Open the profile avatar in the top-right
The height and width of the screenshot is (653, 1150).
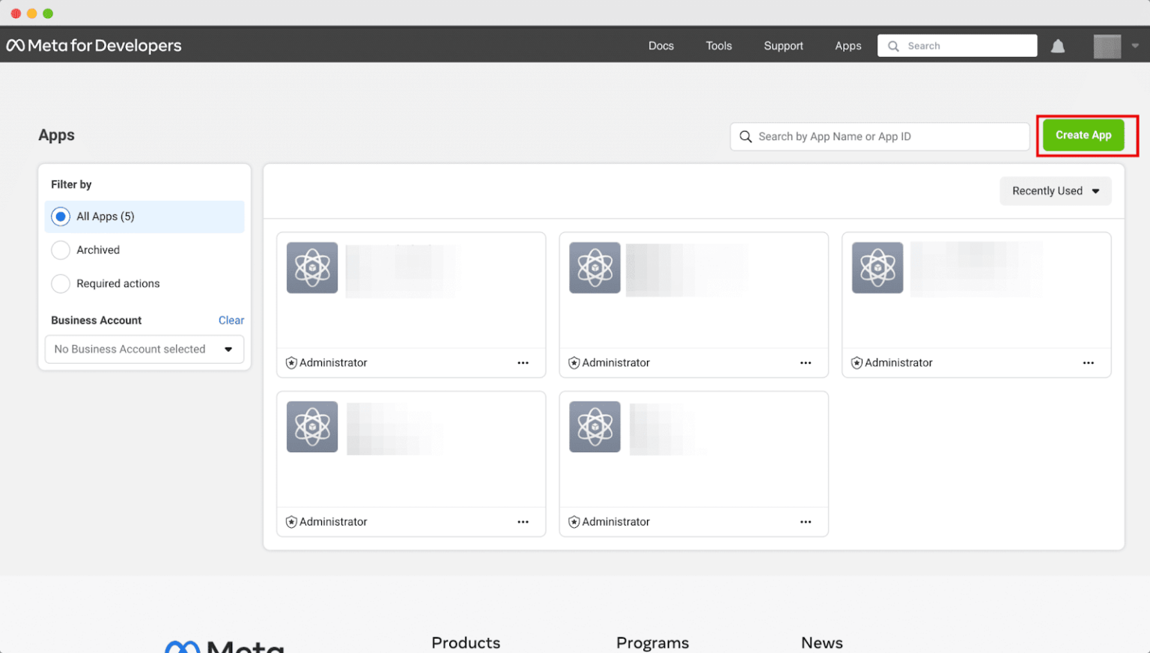[1107, 46]
